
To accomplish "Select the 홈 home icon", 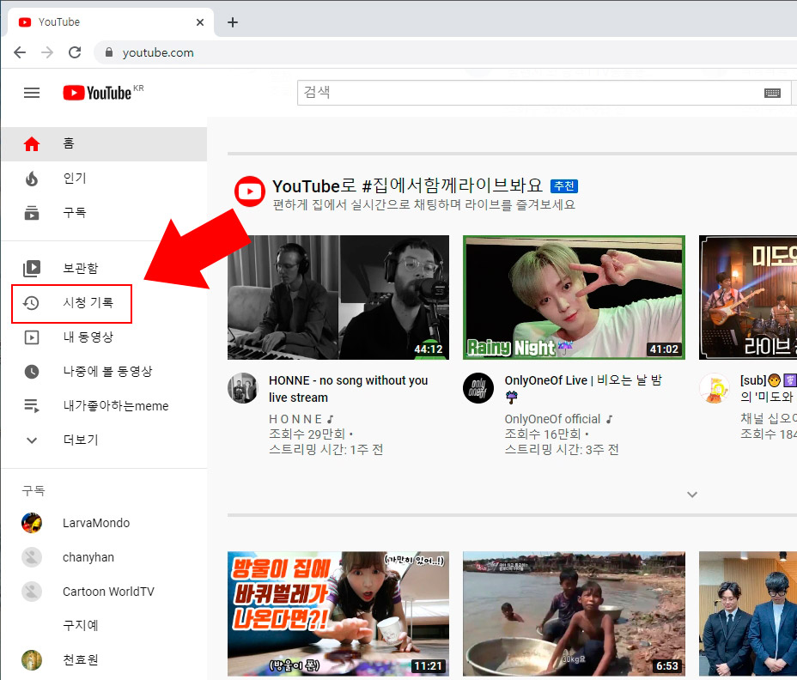I will coord(32,143).
